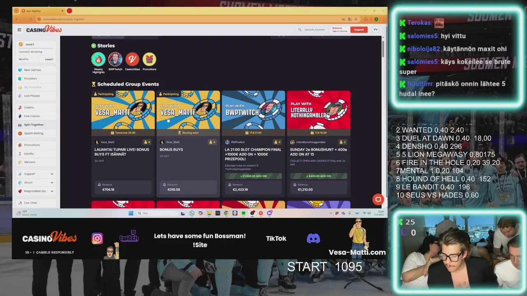The width and height of the screenshot is (527, 296).
Task: Click LA 21:00 Slot Champion Final title
Action: click(253, 154)
